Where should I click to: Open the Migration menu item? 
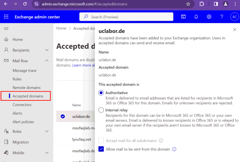tap(21, 142)
